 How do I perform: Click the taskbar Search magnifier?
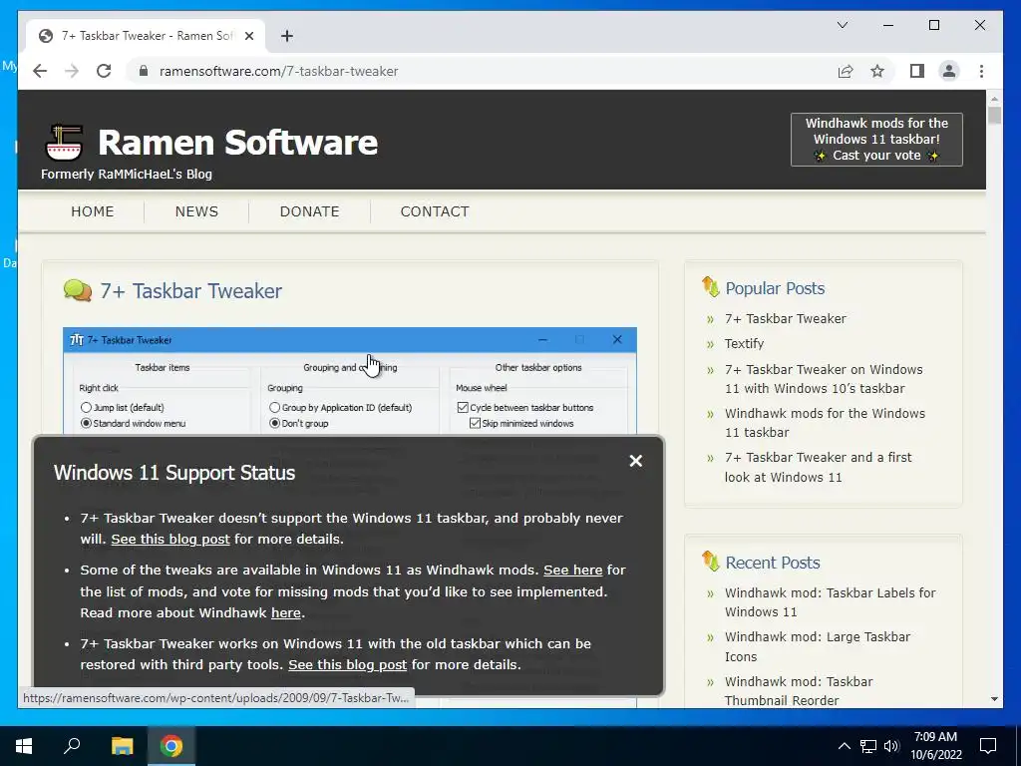[72, 746]
